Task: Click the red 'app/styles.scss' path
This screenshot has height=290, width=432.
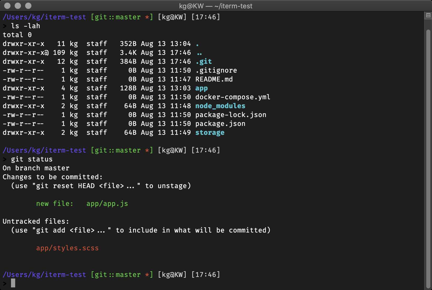Action: coord(68,248)
